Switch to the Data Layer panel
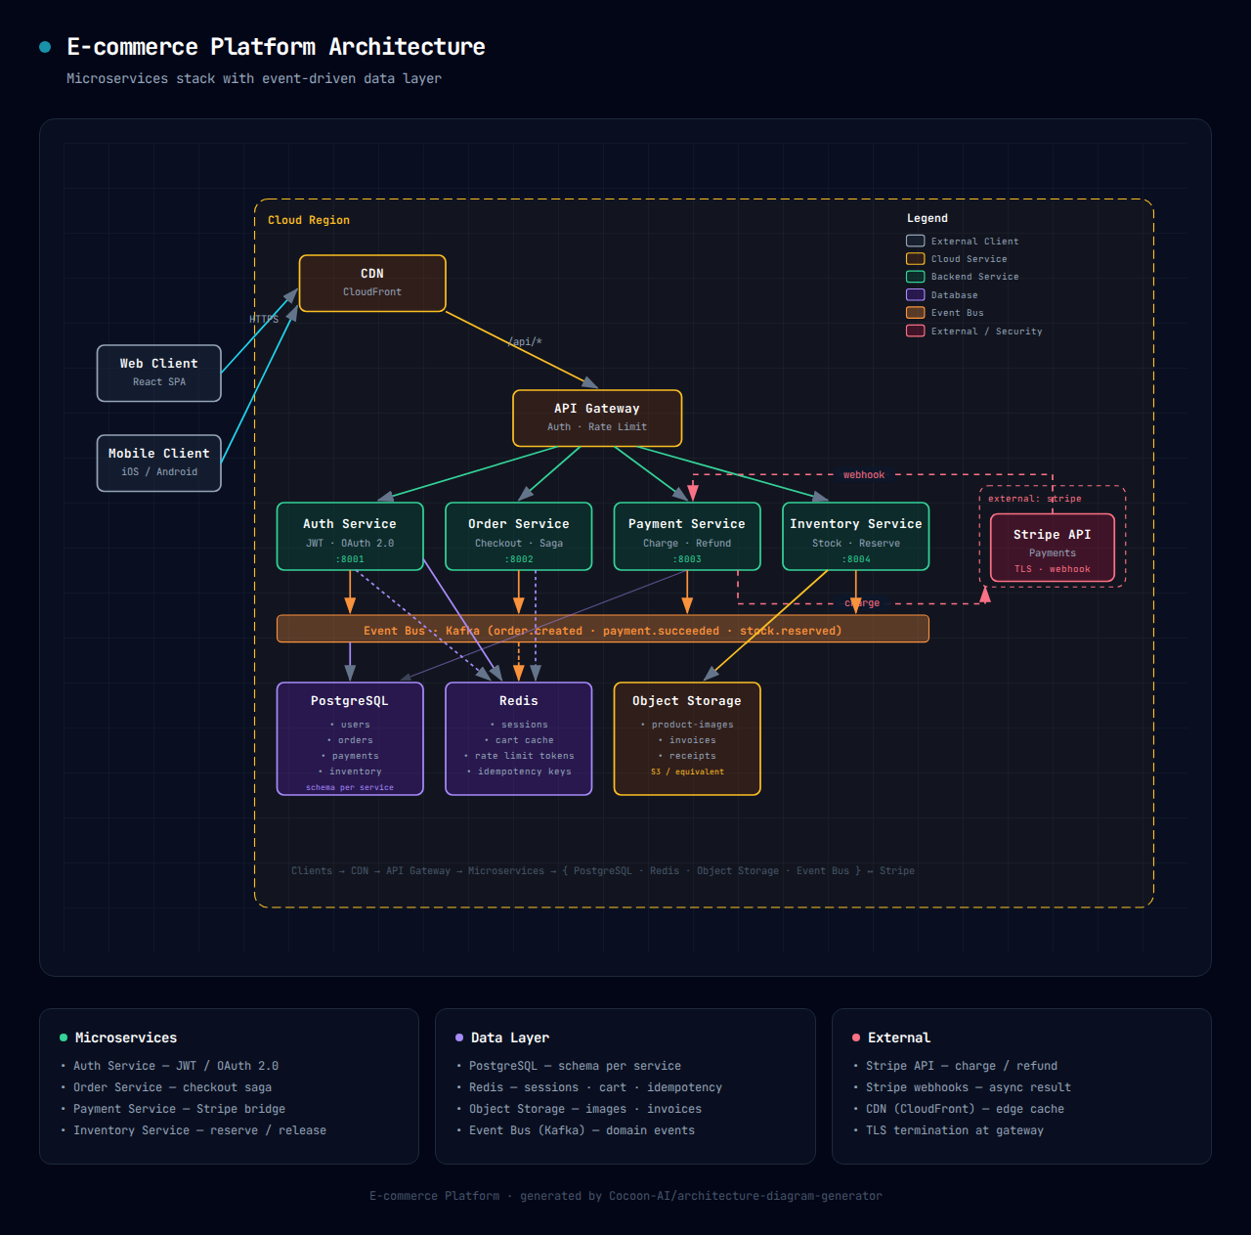This screenshot has height=1235, width=1251. (509, 1037)
